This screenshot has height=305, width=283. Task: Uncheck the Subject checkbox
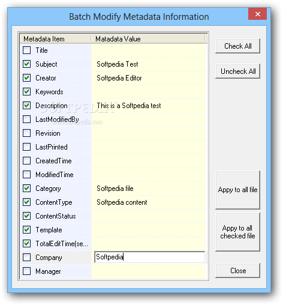[26, 64]
